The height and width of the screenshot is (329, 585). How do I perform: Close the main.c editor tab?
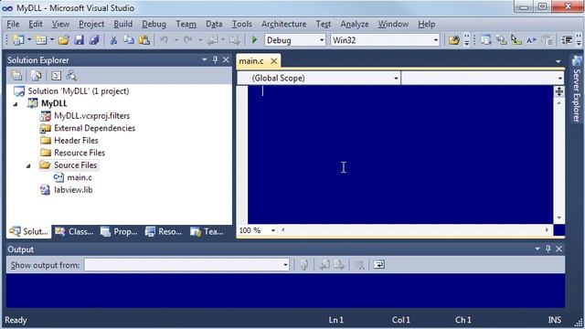pos(274,61)
